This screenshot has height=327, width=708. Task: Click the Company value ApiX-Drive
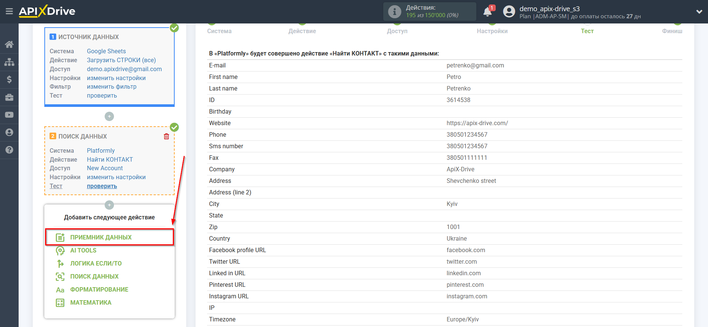[460, 169]
